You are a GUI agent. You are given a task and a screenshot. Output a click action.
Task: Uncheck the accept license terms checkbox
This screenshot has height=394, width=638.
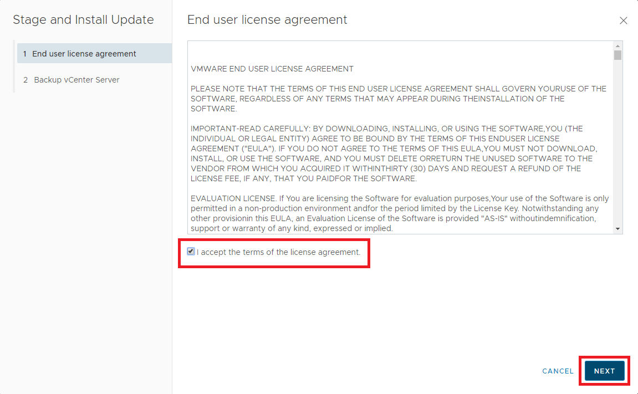tap(191, 252)
